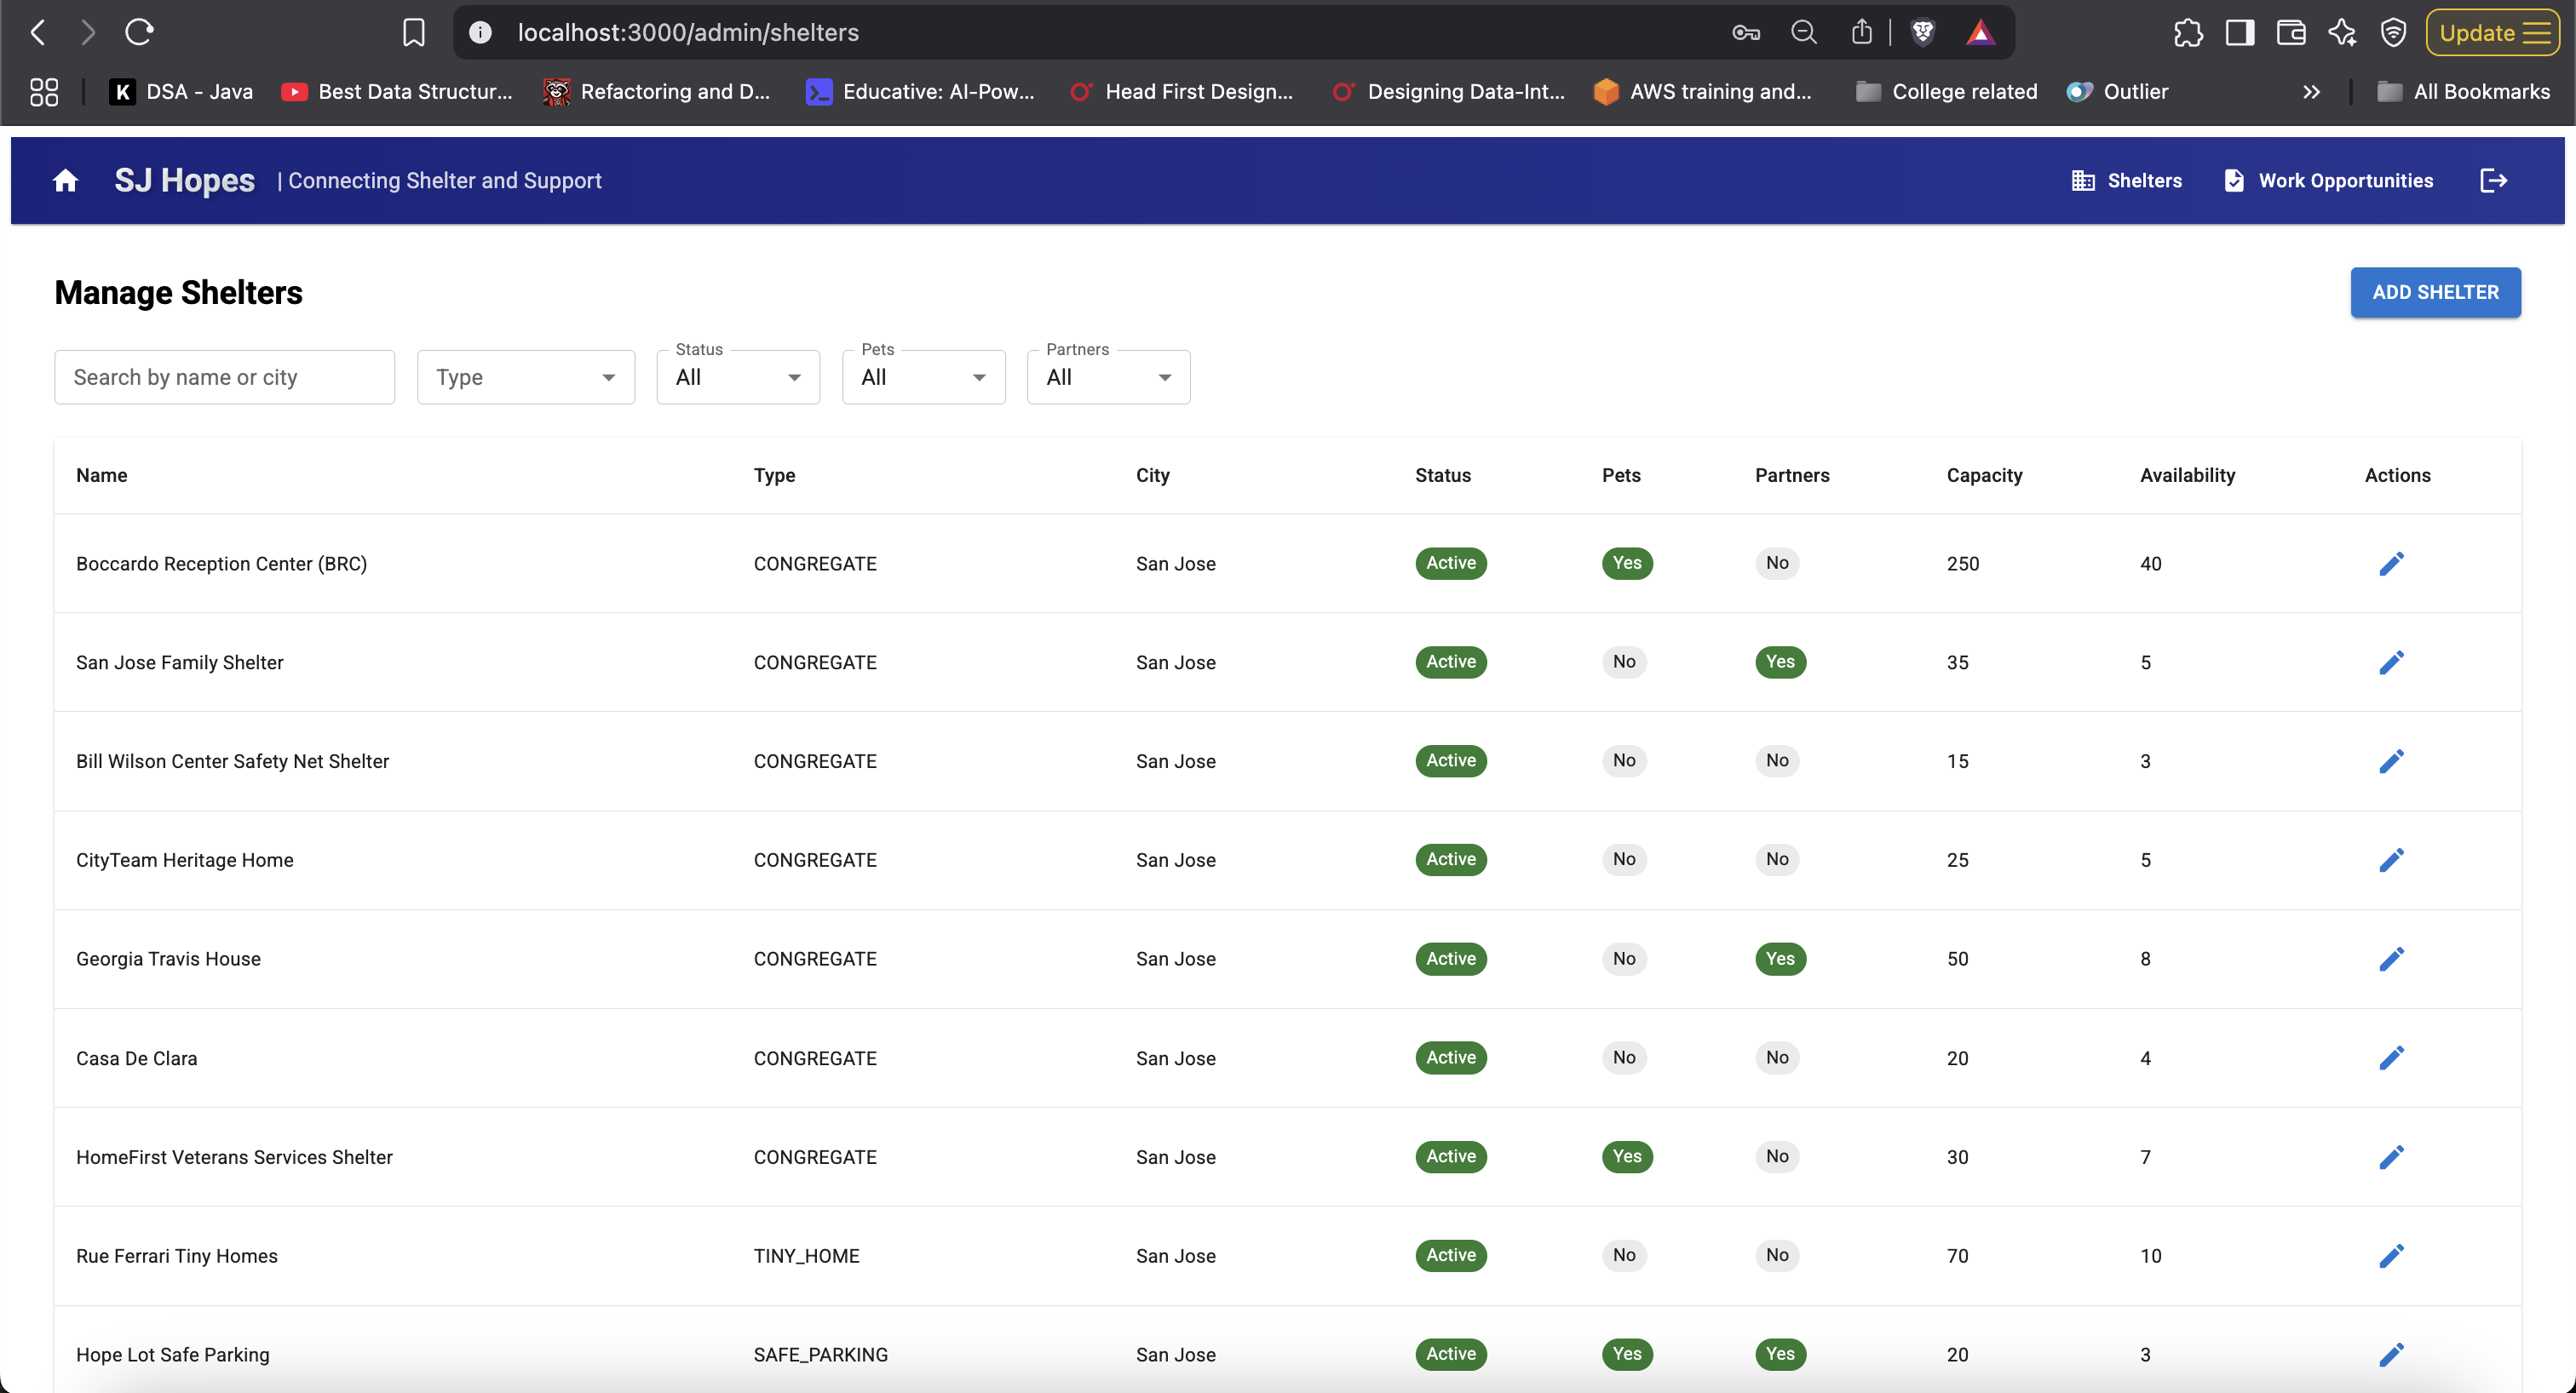The width and height of the screenshot is (2576, 1393).
Task: Edit Boccardo Reception Center using pencil icon
Action: [x=2391, y=564]
